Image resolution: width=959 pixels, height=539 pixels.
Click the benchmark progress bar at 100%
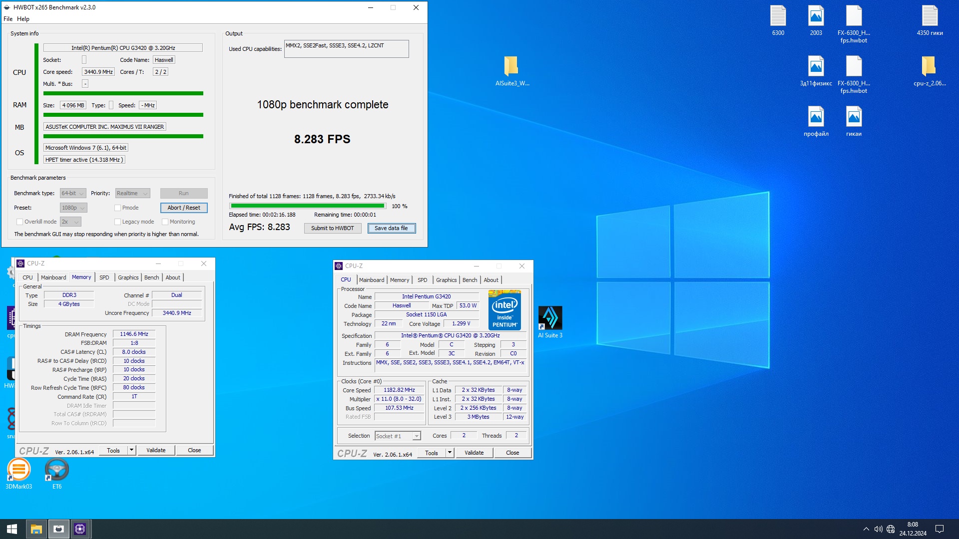[x=308, y=206]
